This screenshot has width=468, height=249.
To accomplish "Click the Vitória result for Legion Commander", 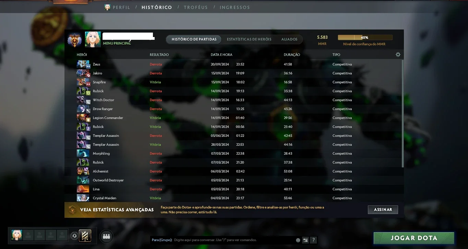I will (155, 118).
